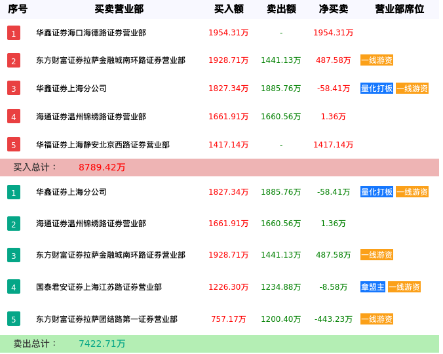Click net value -58.41万 in buy row 3

334,88
